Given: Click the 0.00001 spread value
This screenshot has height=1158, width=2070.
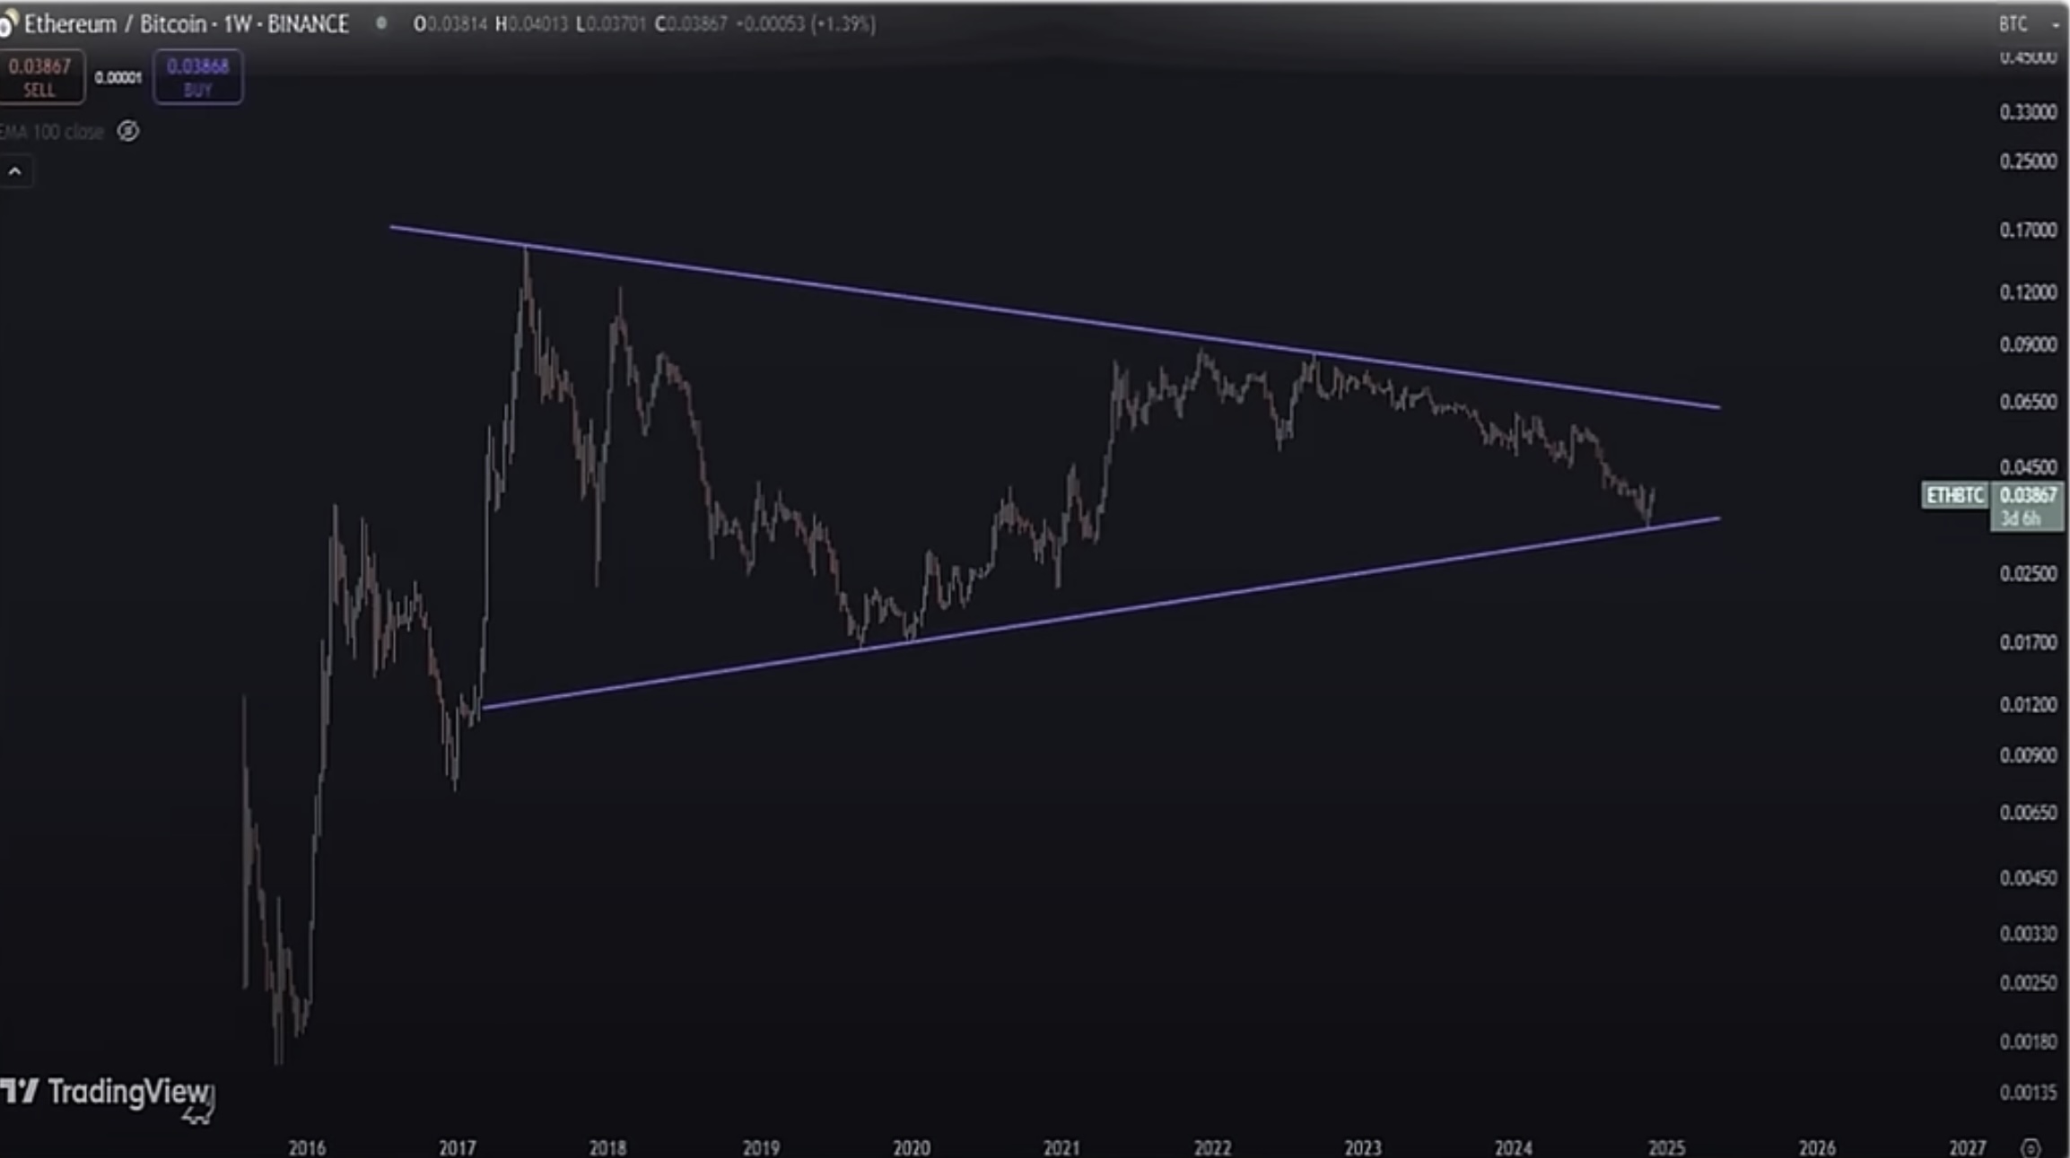Looking at the screenshot, I should coord(119,75).
